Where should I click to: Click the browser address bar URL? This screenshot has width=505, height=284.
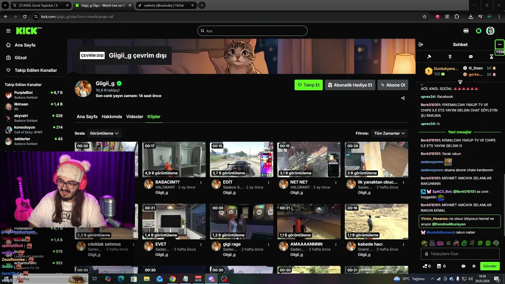pos(77,17)
